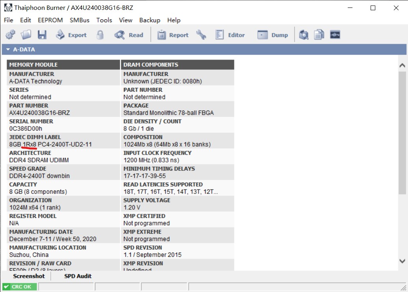Select the 1024M x64 (1 rank) value
The width and height of the screenshot is (408, 292).
(x=35, y=207)
